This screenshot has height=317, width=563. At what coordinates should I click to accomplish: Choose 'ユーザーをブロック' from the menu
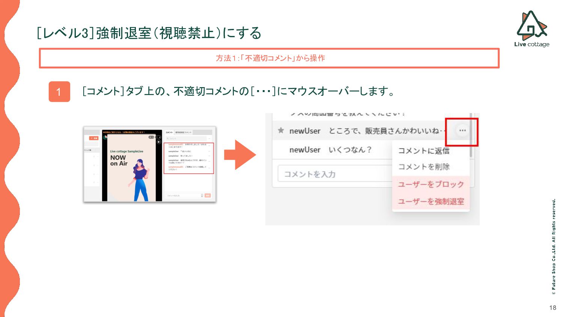(431, 184)
